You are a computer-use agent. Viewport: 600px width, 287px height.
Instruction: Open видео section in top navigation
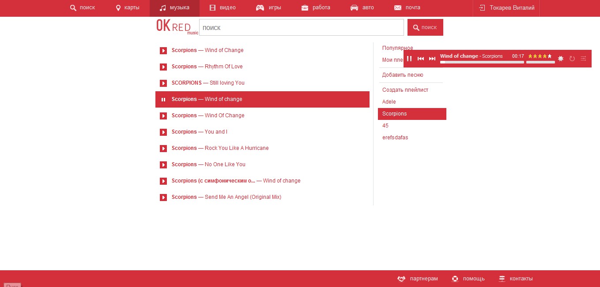(x=223, y=7)
